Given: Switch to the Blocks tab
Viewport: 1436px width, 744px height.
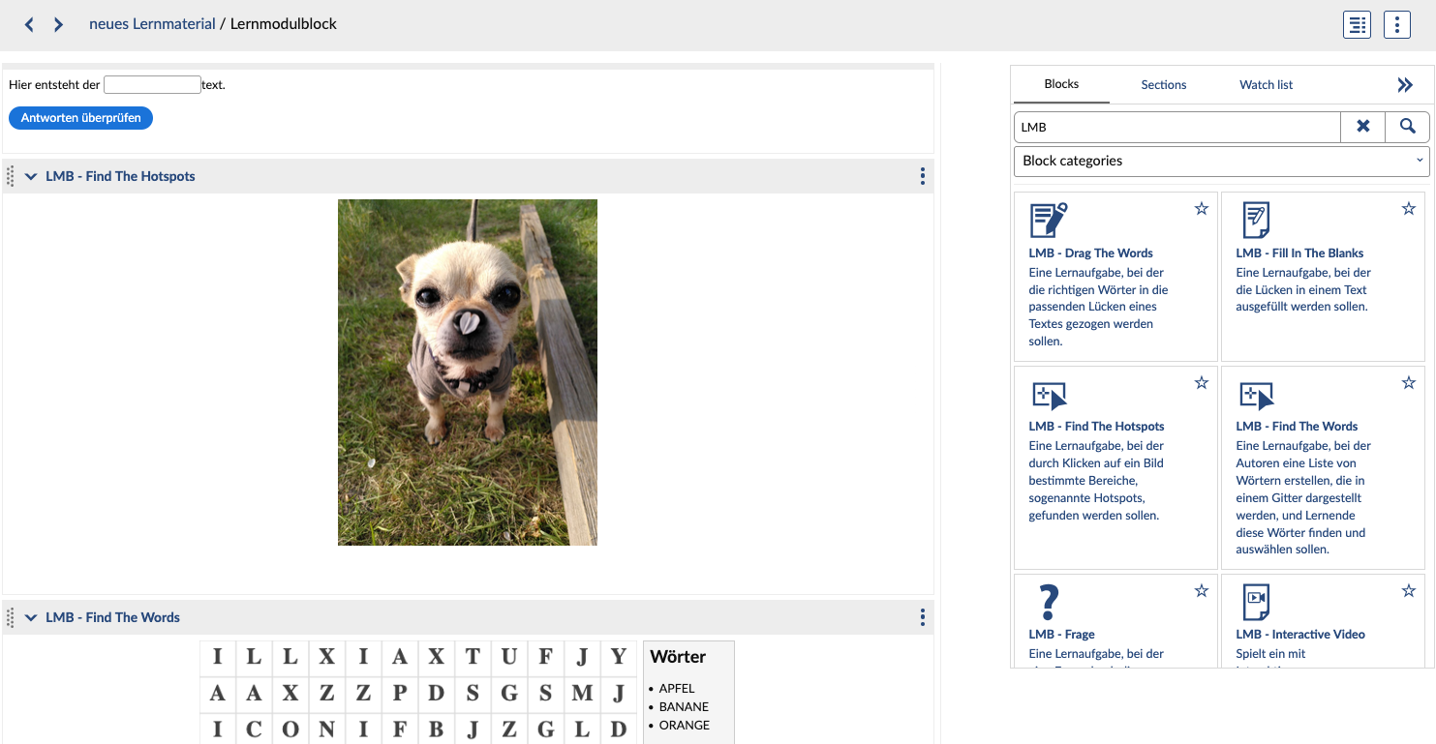Looking at the screenshot, I should tap(1061, 84).
